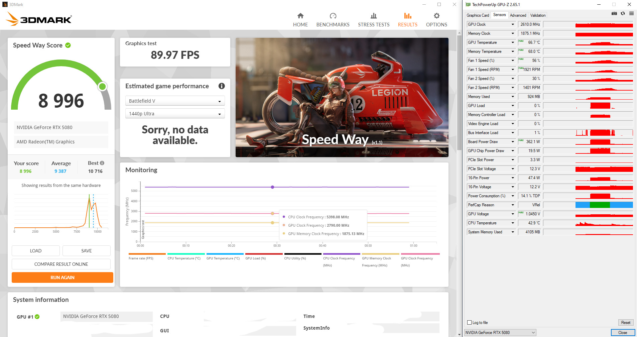Open GPU Load sensor dropdown
Viewport: 637px width, 337px height.
pos(513,106)
